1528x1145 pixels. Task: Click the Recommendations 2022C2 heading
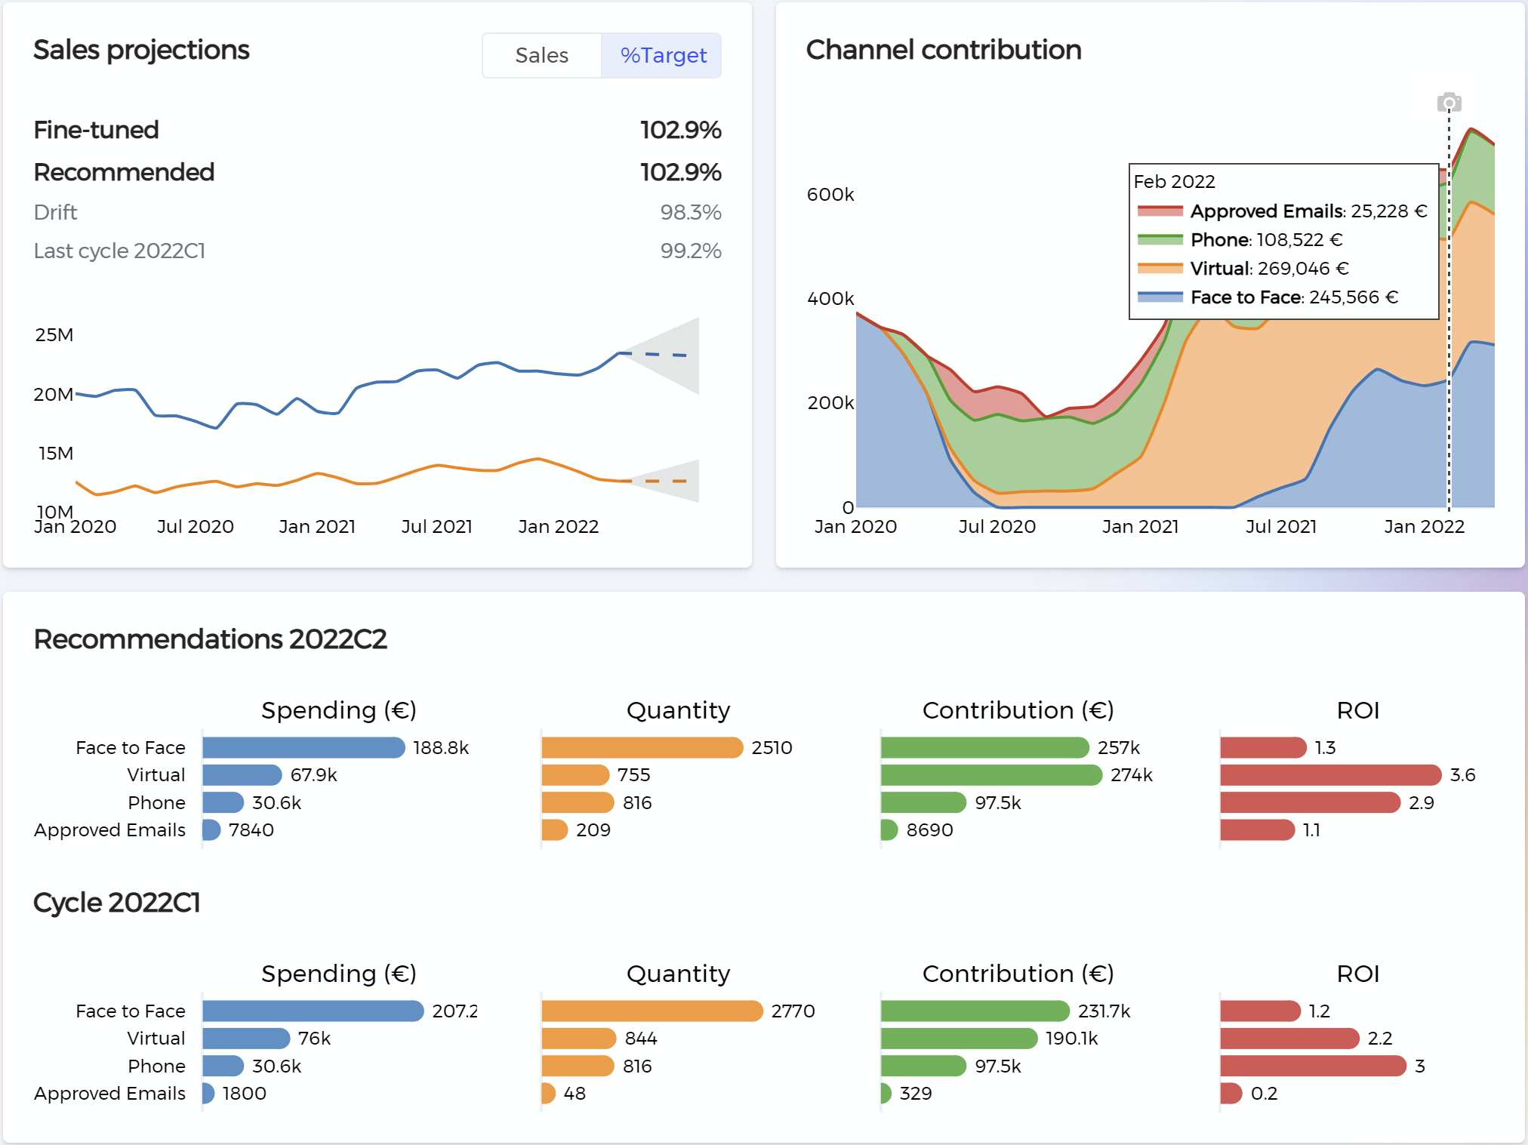click(210, 639)
